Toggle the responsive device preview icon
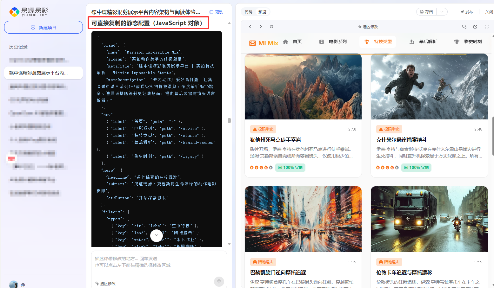Screen dimensions: 494x288 point(464,27)
